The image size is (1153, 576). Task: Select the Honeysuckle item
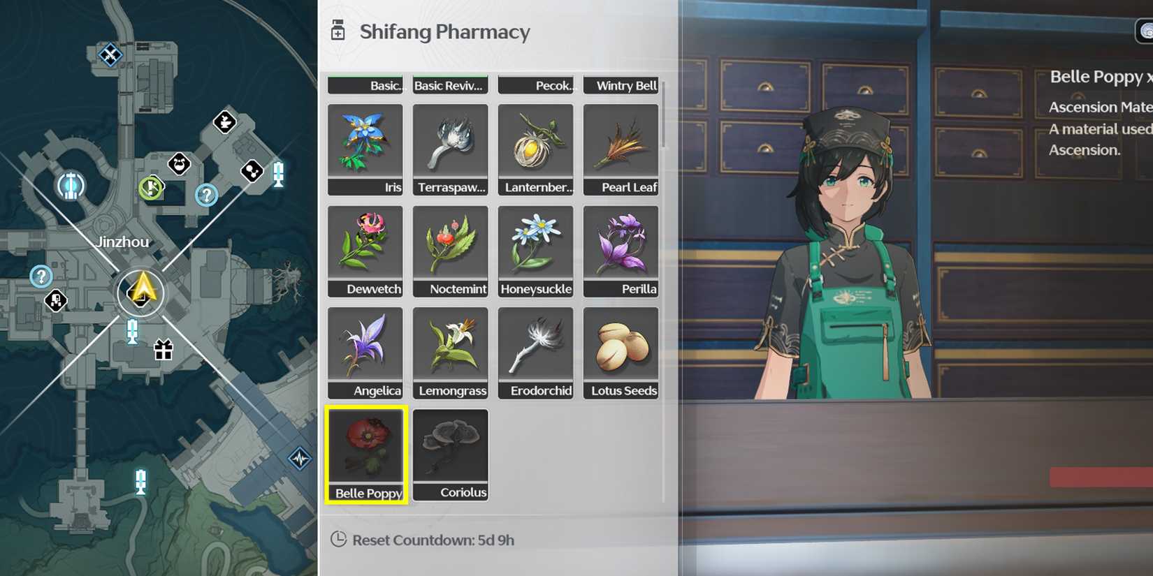535,251
